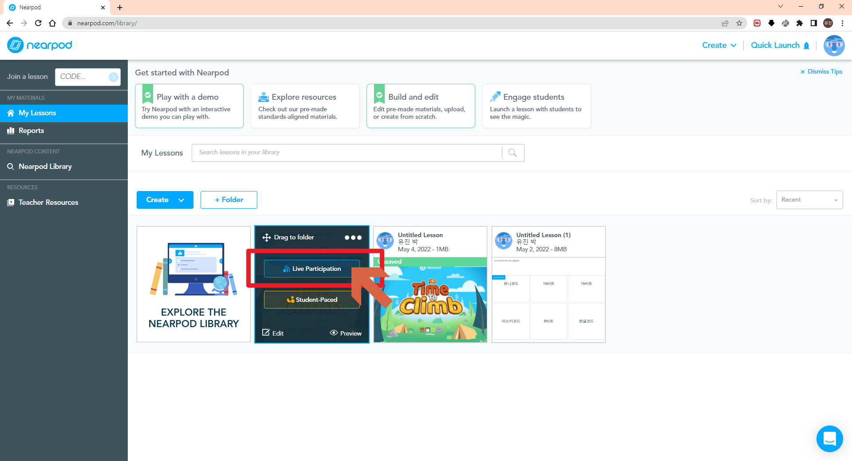Reload the browser page
The image size is (852, 461).
[x=38, y=23]
